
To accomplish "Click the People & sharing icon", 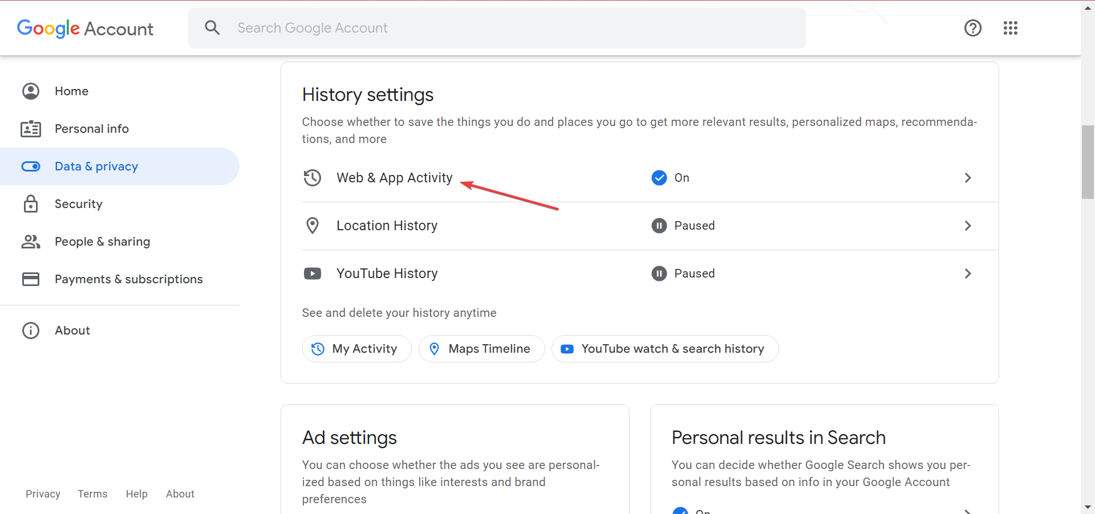I will pyautogui.click(x=31, y=242).
